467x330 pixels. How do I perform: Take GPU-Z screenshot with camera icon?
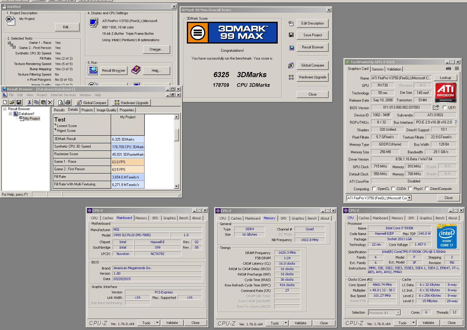click(x=448, y=69)
